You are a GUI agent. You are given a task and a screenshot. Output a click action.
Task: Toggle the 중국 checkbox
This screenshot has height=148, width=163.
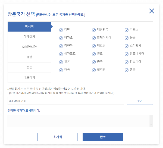click(x=94, y=62)
